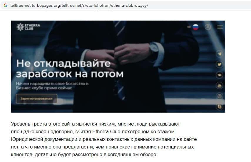Click the headline Не откладывайте заработок на потом
This screenshot has width=251, height=162.
[70, 69]
